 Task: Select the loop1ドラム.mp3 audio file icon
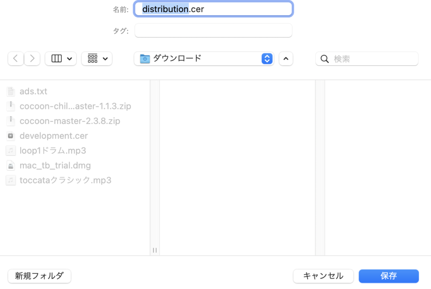pyautogui.click(x=11, y=151)
